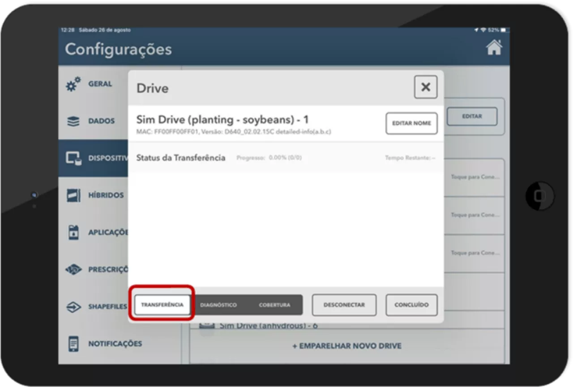
Task: Tap Emparelhar Novo Drive
Action: coord(347,346)
